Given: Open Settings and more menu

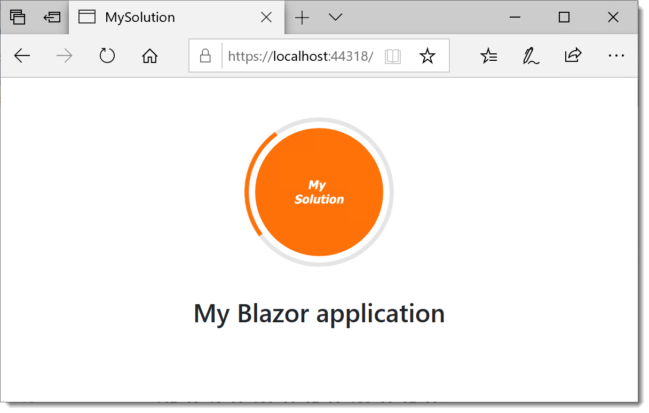Looking at the screenshot, I should tap(616, 55).
